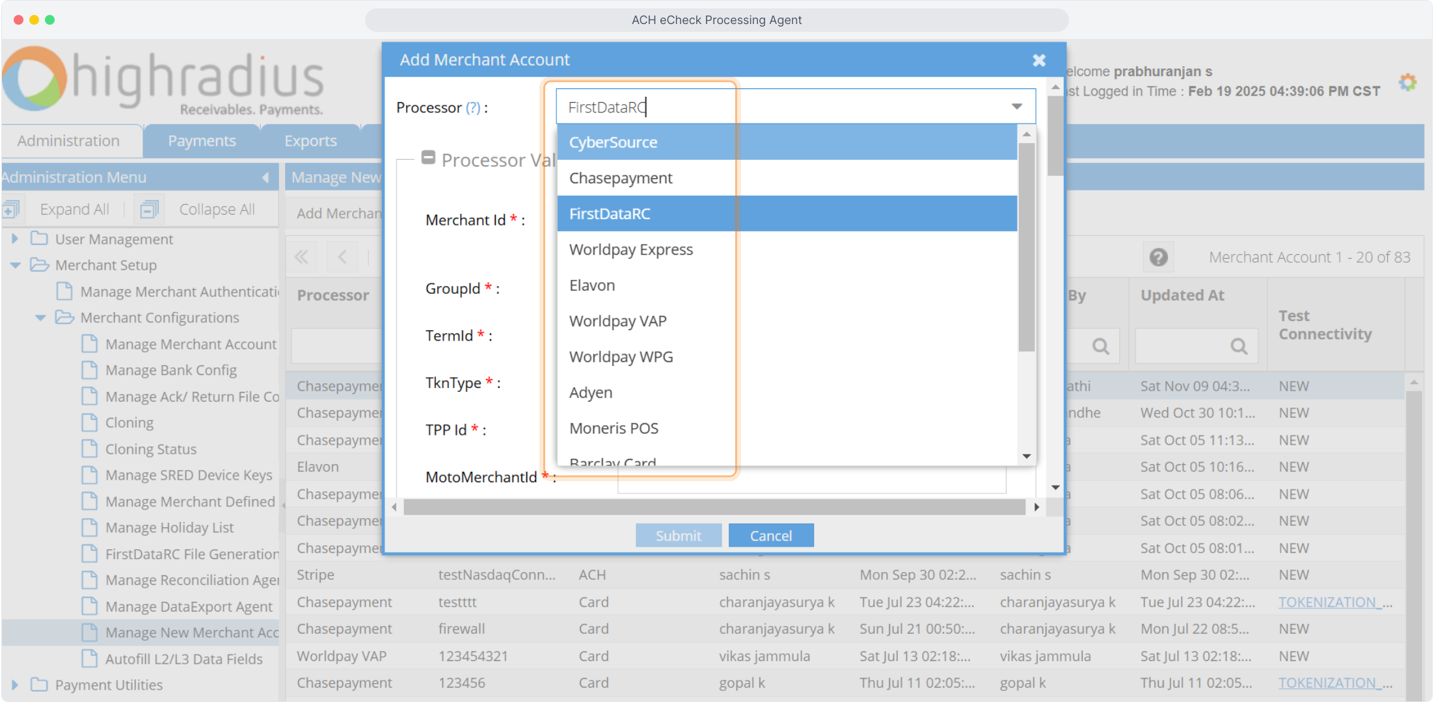The width and height of the screenshot is (1434, 702).
Task: Click the first page double-arrow icon
Action: coord(301,257)
